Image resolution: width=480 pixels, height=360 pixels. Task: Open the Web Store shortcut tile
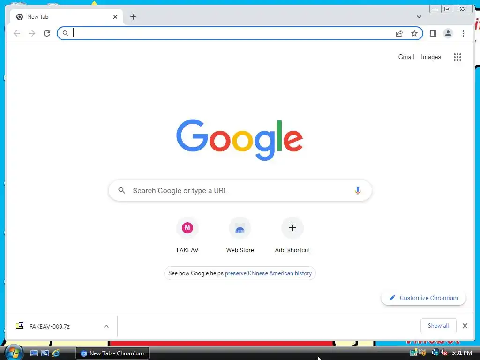click(x=240, y=235)
